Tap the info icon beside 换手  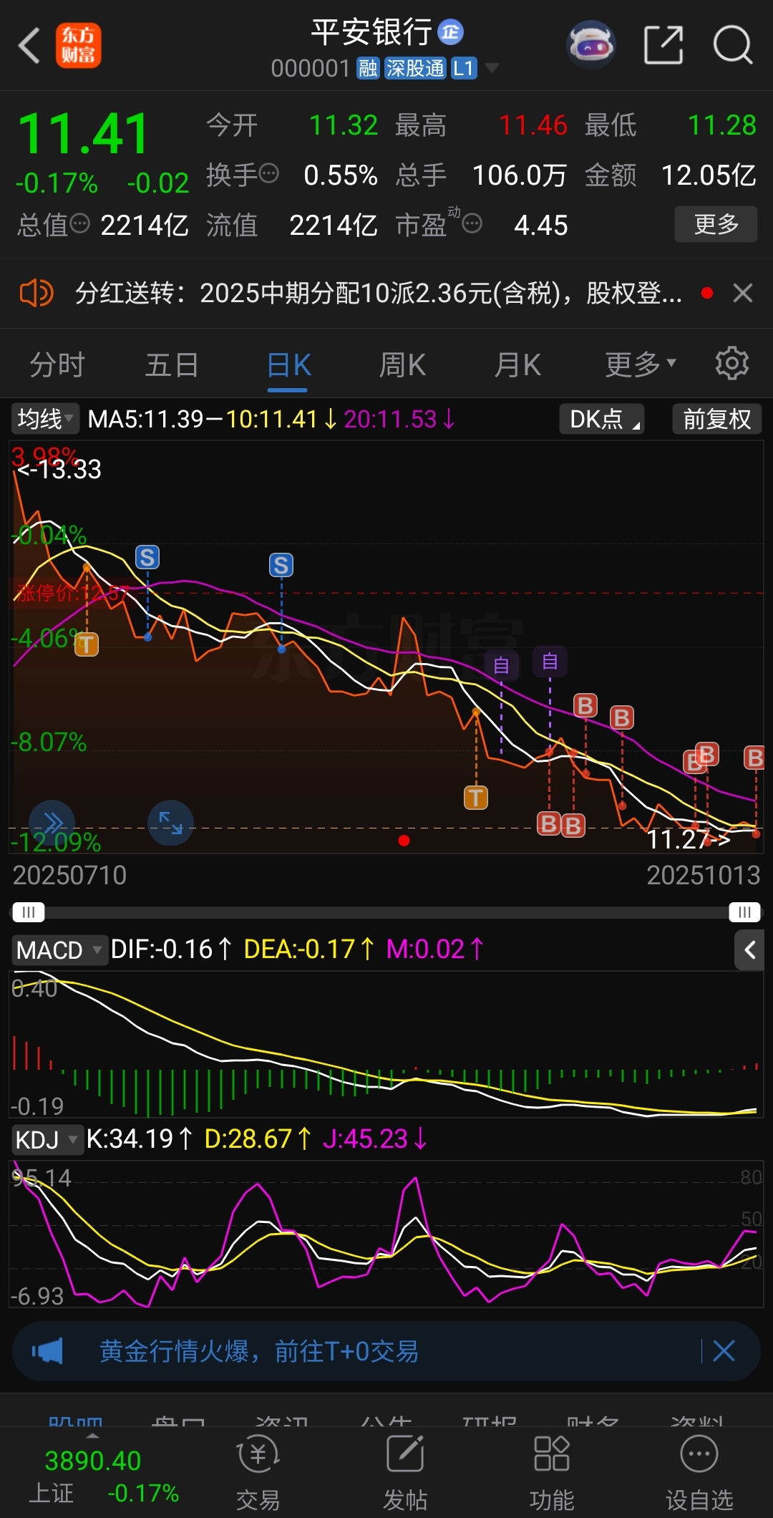tap(269, 173)
